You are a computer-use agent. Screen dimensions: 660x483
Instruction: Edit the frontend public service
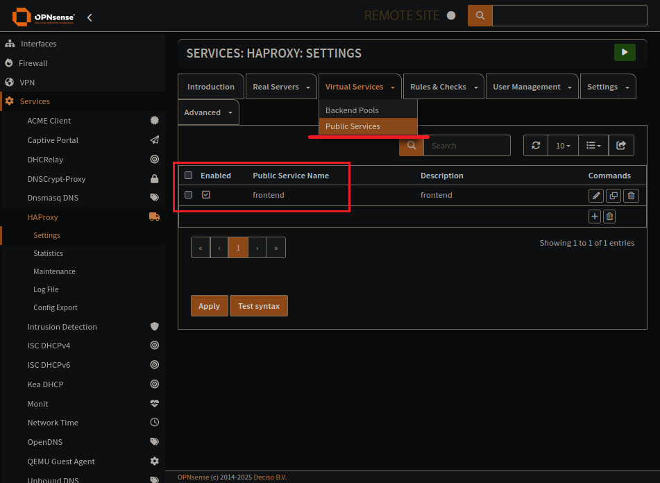[596, 196]
